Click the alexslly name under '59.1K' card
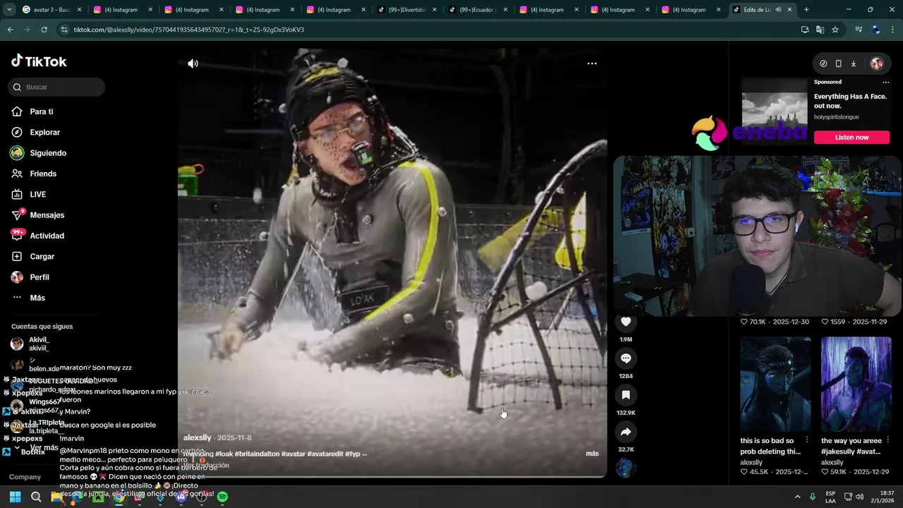This screenshot has height=508, width=903. tap(832, 462)
